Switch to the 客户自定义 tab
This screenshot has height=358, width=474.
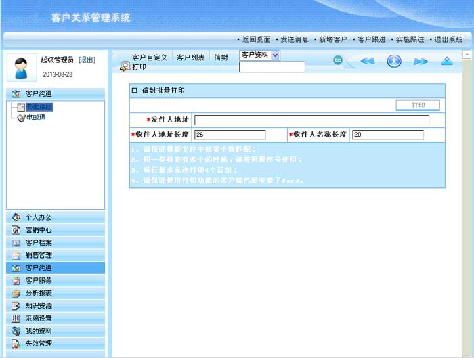(x=149, y=58)
